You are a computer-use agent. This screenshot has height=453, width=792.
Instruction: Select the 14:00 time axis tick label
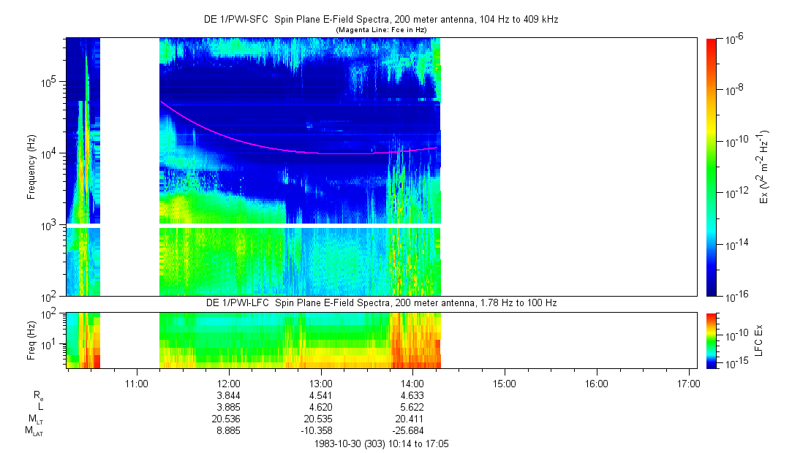[x=412, y=383]
